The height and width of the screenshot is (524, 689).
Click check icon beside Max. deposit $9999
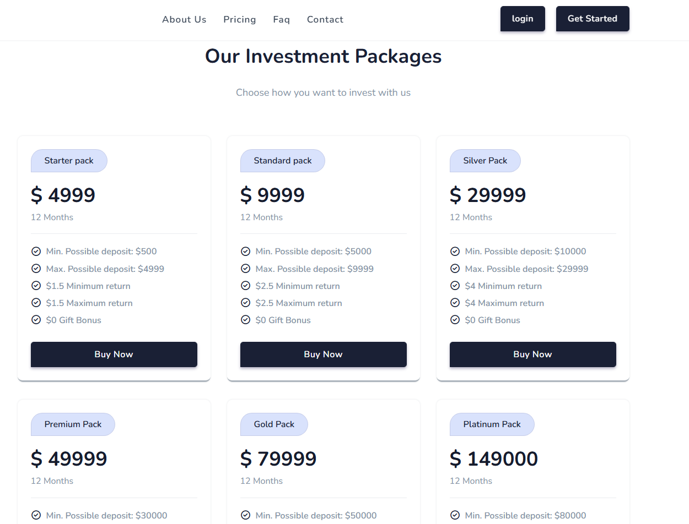(x=246, y=269)
